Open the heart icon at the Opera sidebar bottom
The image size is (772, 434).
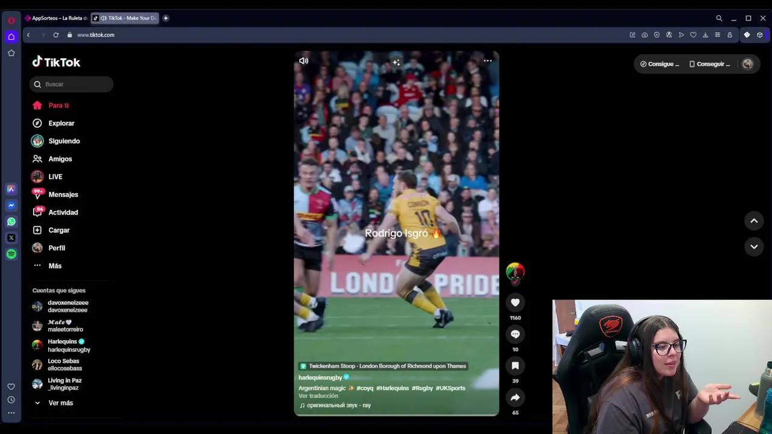(11, 386)
